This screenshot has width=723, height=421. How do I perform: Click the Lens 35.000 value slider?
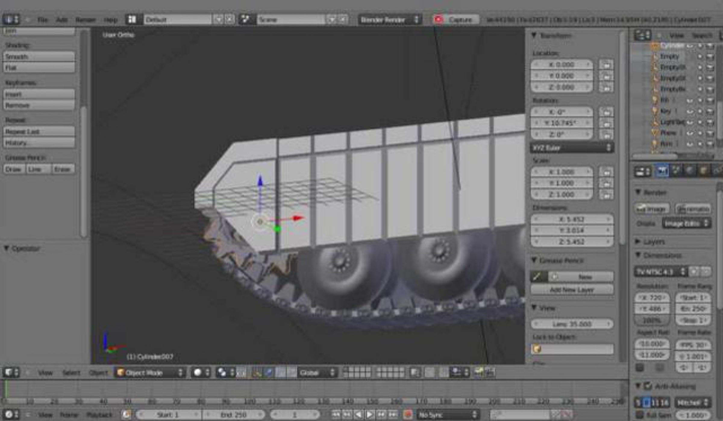point(571,324)
